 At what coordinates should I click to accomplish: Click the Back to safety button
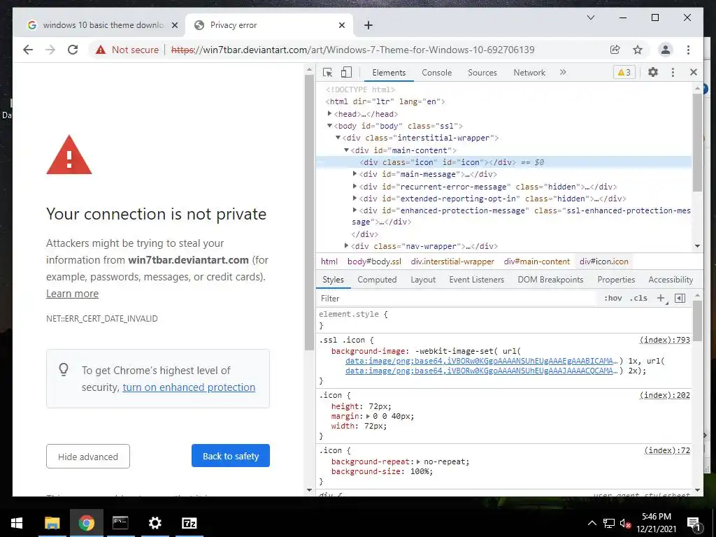click(231, 456)
